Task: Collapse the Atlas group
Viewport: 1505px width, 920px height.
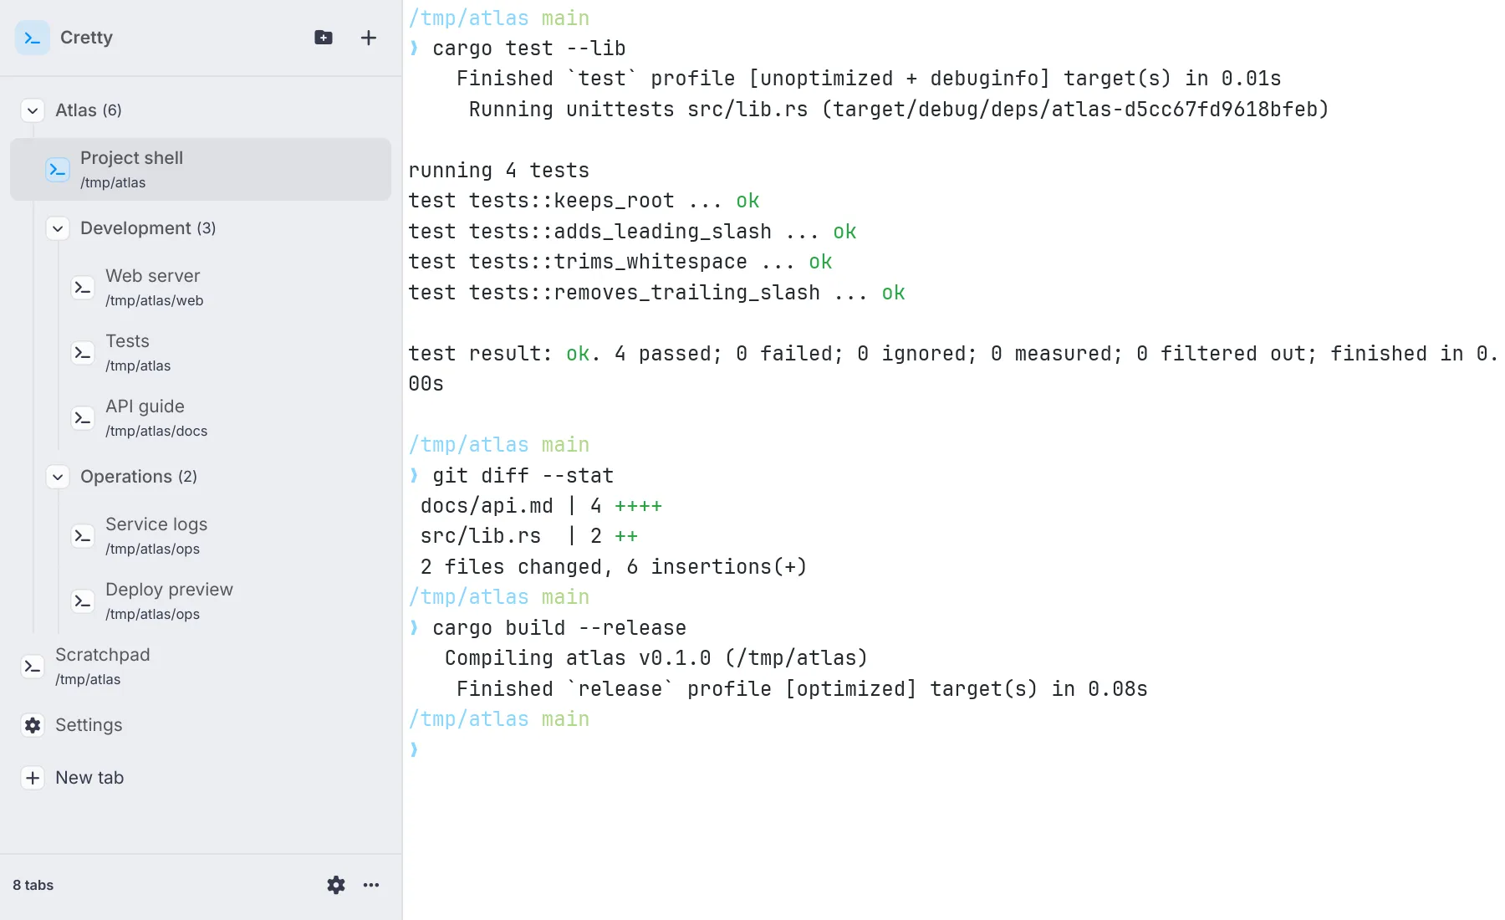Action: click(x=33, y=110)
